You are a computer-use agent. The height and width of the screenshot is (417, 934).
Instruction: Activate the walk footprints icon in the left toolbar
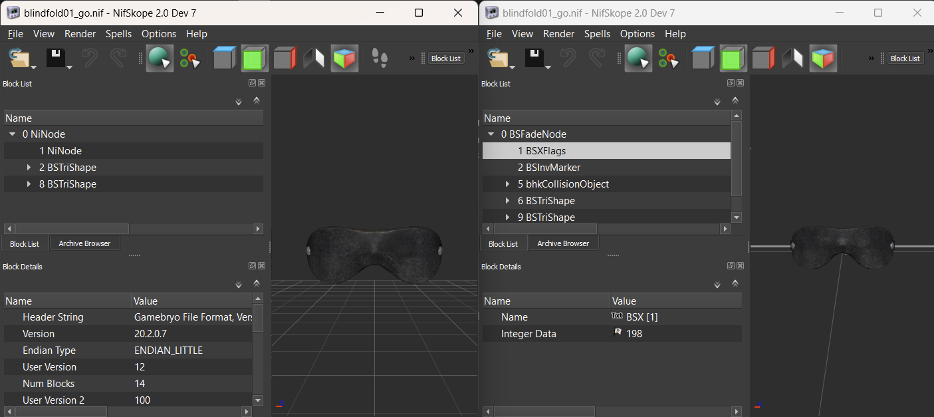point(380,59)
